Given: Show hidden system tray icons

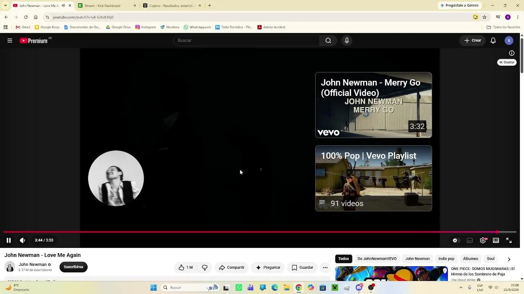Looking at the screenshot, I should click(461, 288).
